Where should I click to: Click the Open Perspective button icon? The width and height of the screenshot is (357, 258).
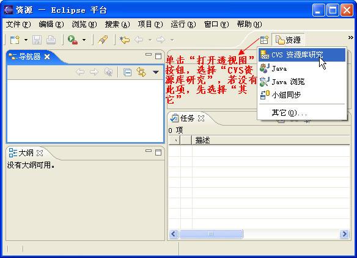click(264, 40)
